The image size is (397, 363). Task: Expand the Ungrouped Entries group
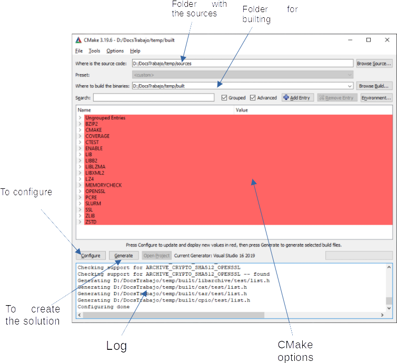pyautogui.click(x=80, y=118)
